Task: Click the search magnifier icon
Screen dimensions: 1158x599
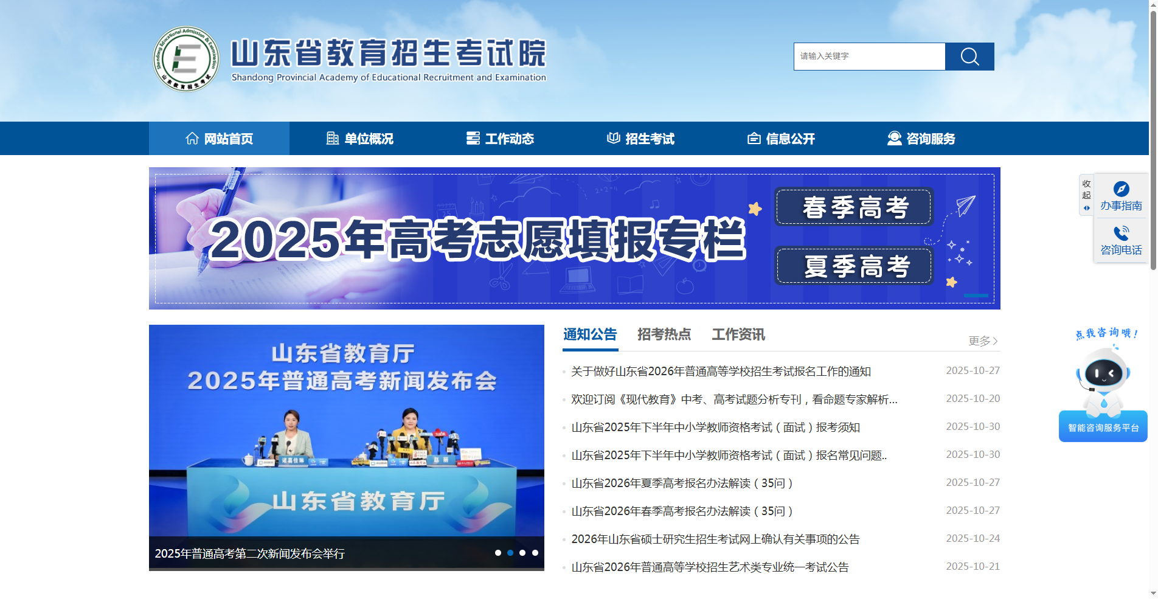Action: [969, 56]
